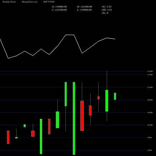The image size is (156, 156).
Task: Click the 'BSE 973995' symbol text
Action: pyautogui.click(x=49, y=2)
